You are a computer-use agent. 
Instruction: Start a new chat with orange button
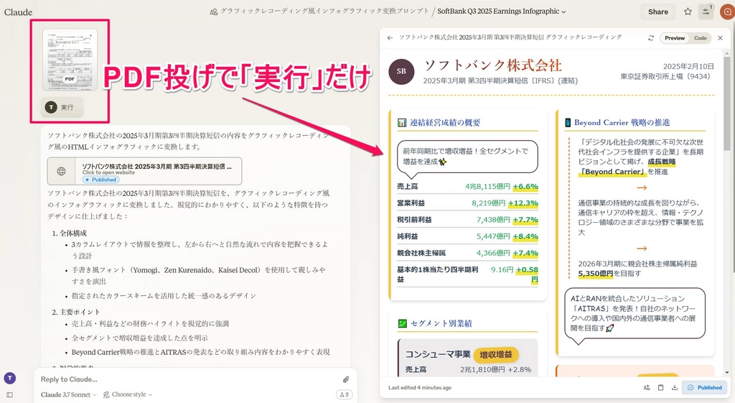[x=728, y=11]
